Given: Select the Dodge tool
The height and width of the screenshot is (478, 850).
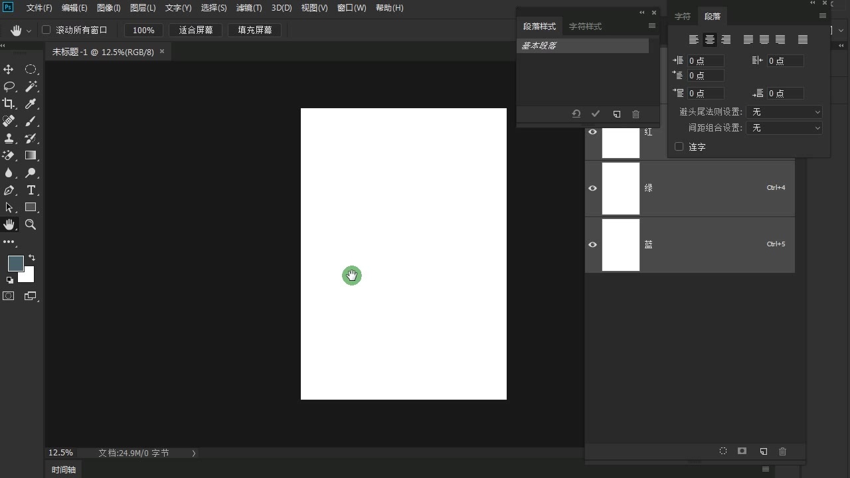Looking at the screenshot, I should coord(31,173).
